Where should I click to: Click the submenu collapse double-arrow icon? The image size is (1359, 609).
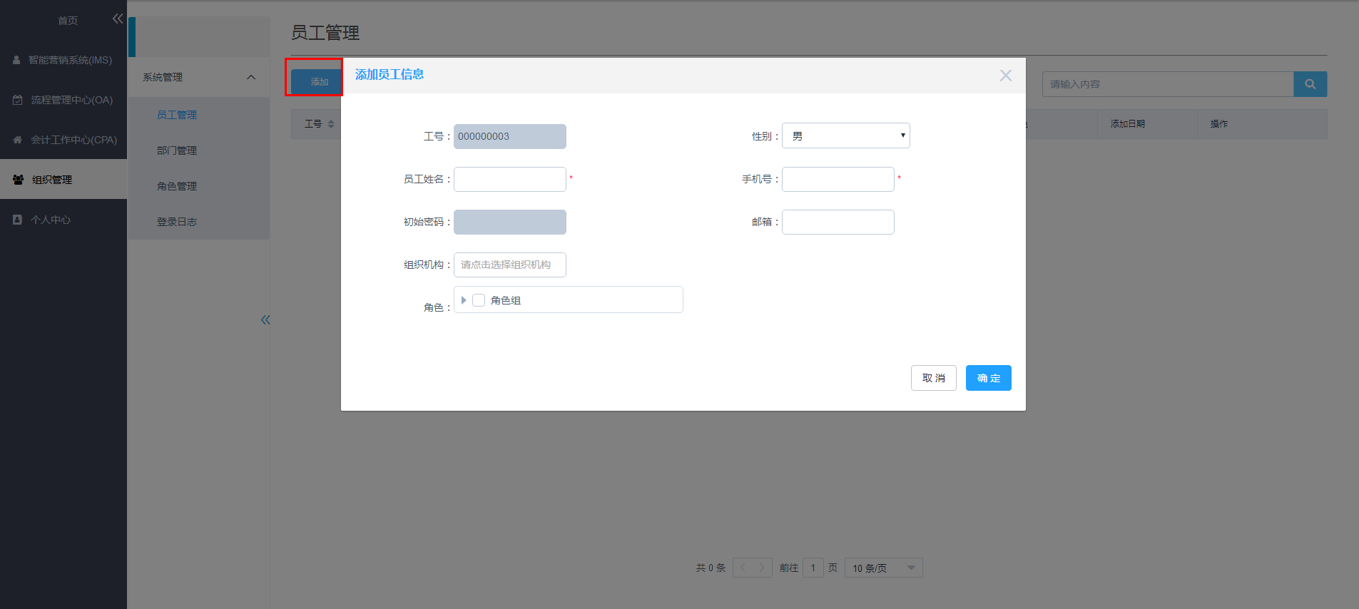pyautogui.click(x=265, y=320)
